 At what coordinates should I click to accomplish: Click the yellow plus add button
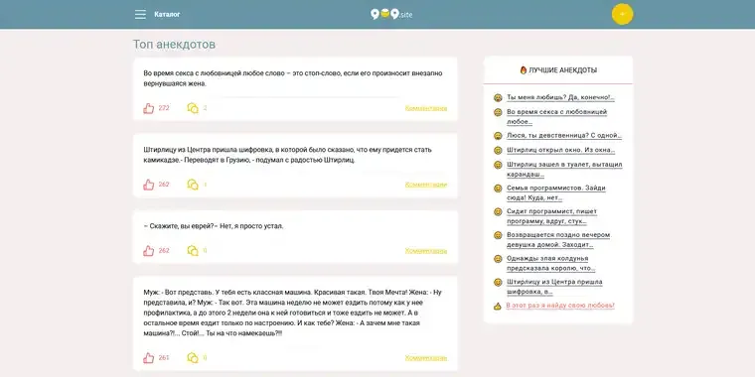point(622,15)
